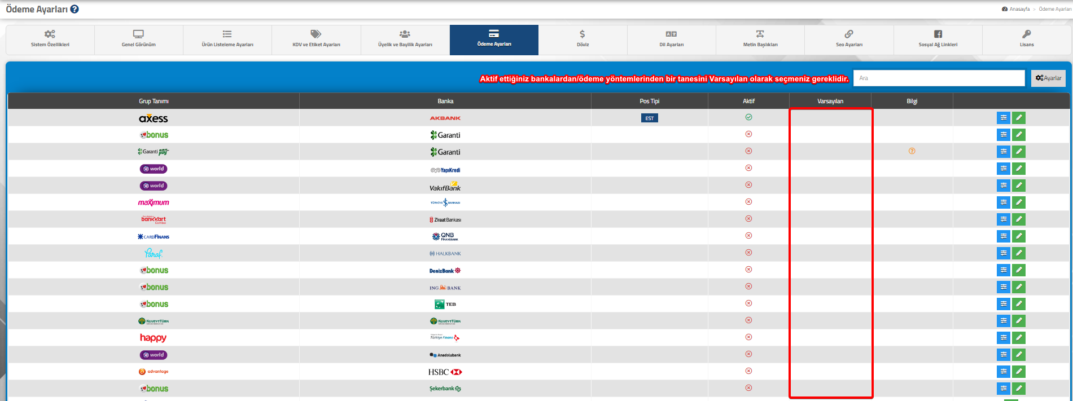
Task: Click pencil icon in the DenizBank row
Action: click(1019, 270)
